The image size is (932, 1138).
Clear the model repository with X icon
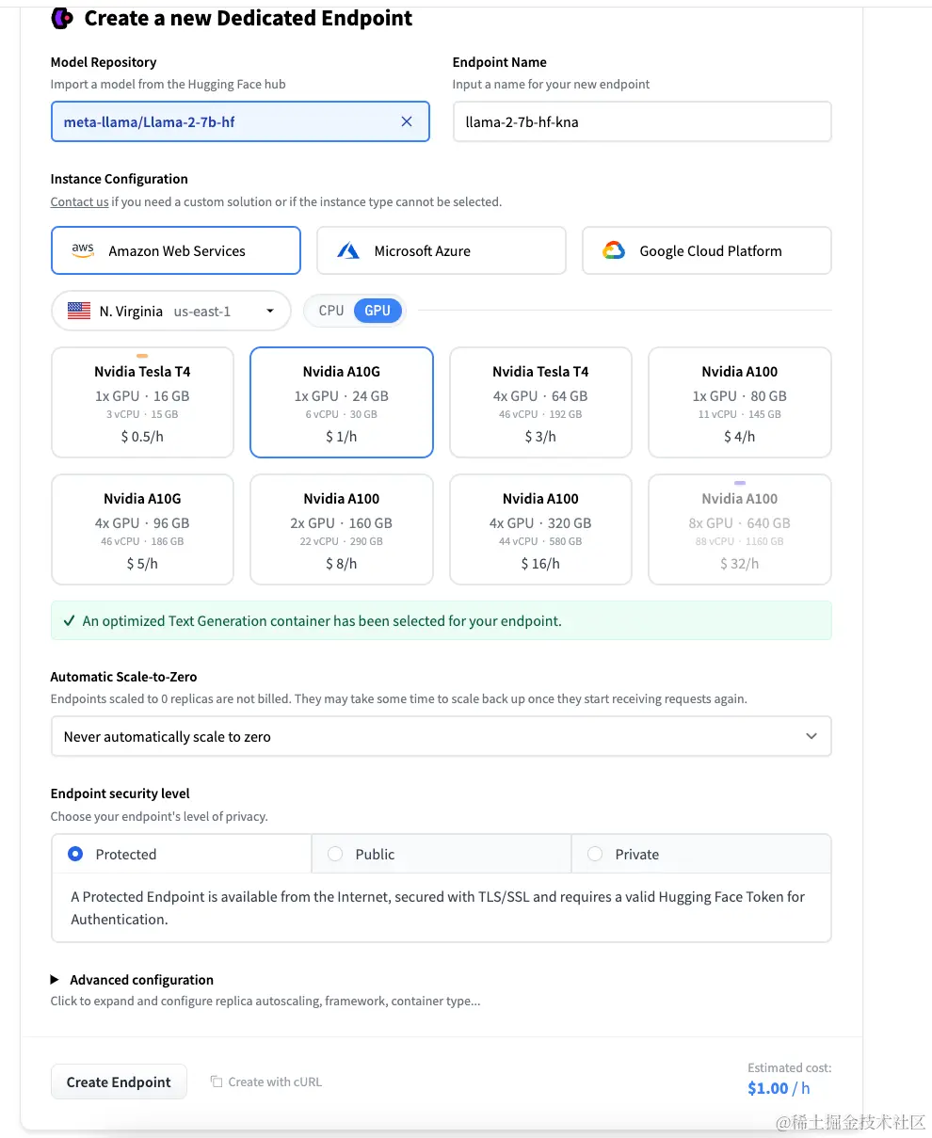pyautogui.click(x=407, y=121)
